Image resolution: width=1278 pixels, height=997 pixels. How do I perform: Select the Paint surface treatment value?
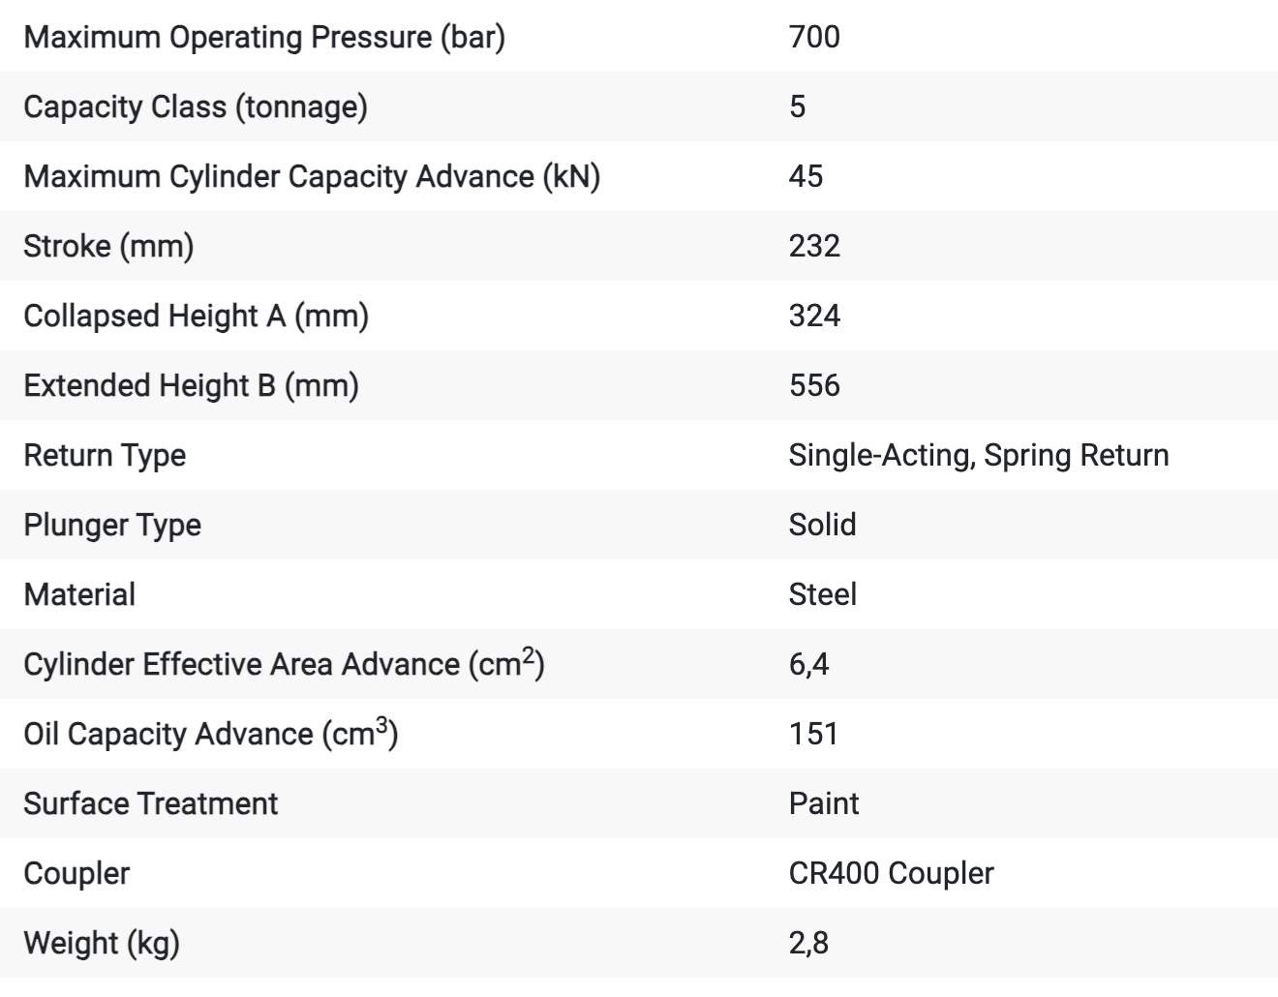[823, 803]
